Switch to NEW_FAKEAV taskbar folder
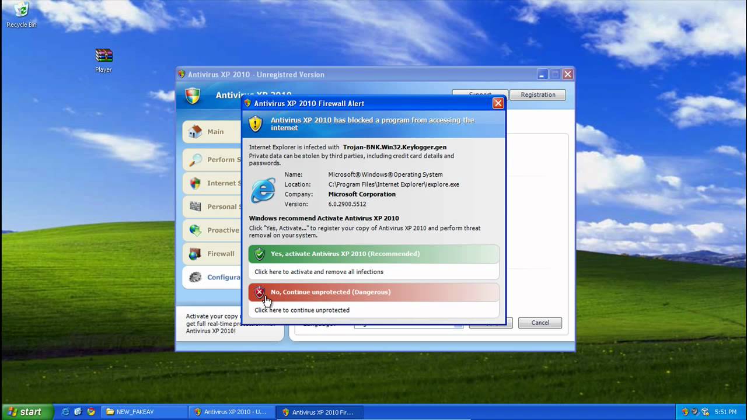Viewport: 747px width, 420px height. (144, 412)
